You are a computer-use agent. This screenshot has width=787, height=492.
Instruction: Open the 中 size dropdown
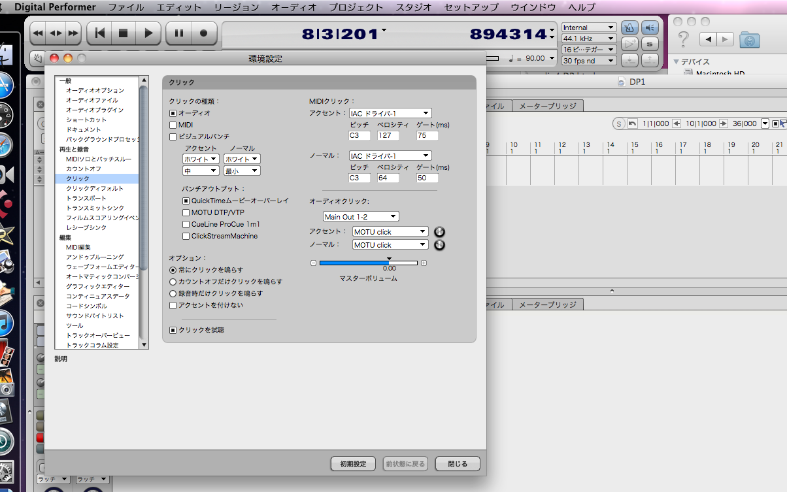tap(201, 171)
